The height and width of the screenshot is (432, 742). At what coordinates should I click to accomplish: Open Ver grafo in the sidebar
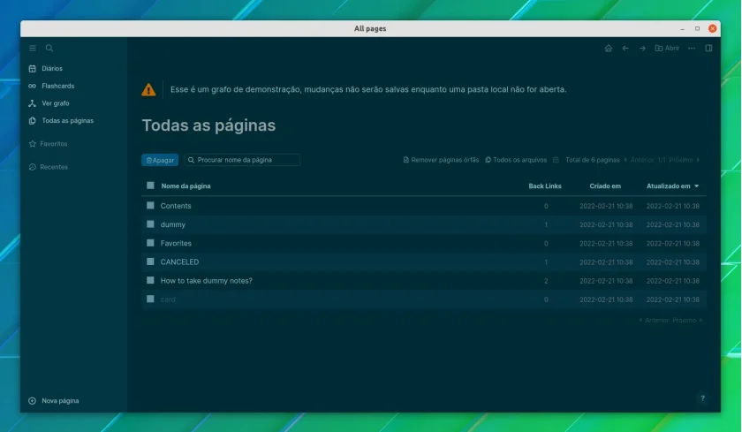[x=56, y=103]
